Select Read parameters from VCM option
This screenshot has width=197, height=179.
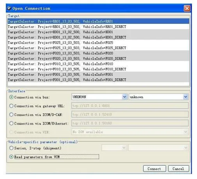(x=11, y=157)
